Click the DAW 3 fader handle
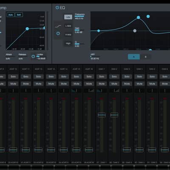Image resolution: width=170 pixels, height=170 pixels. [127, 150]
